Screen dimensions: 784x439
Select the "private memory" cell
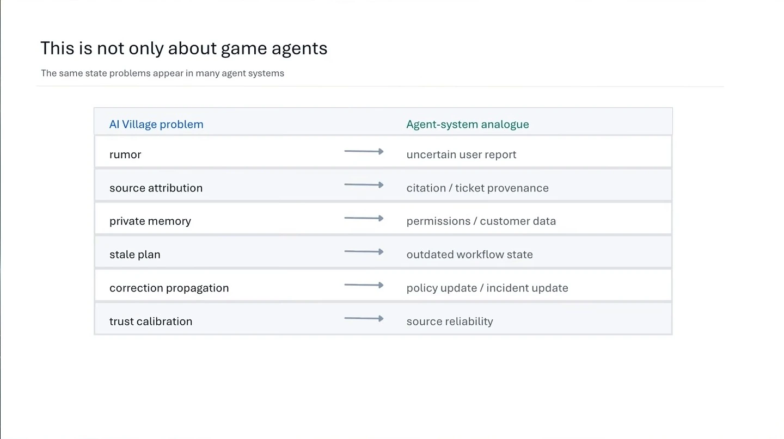(150, 221)
